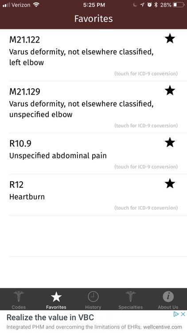Open the About Us info icon
Screen dimensions: 187x333
168,297
